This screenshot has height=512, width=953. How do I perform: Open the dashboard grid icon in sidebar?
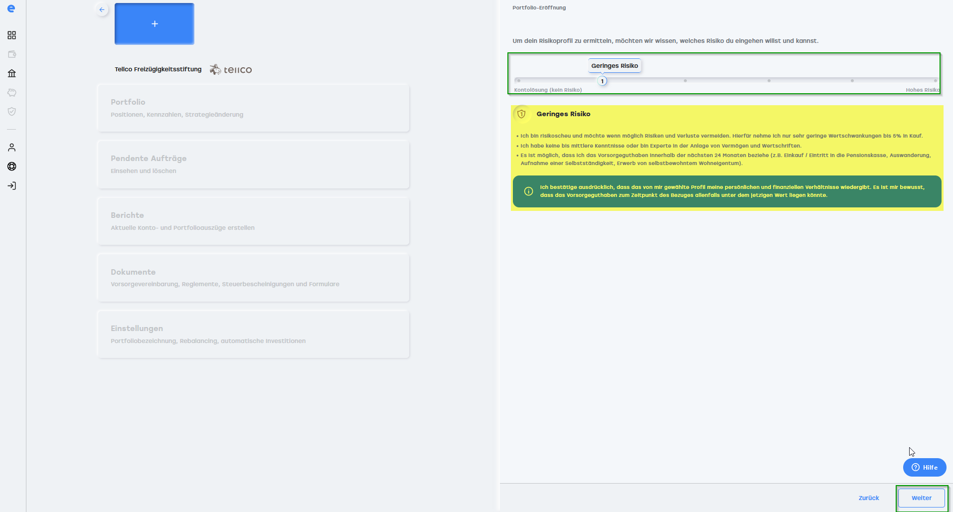pos(12,35)
